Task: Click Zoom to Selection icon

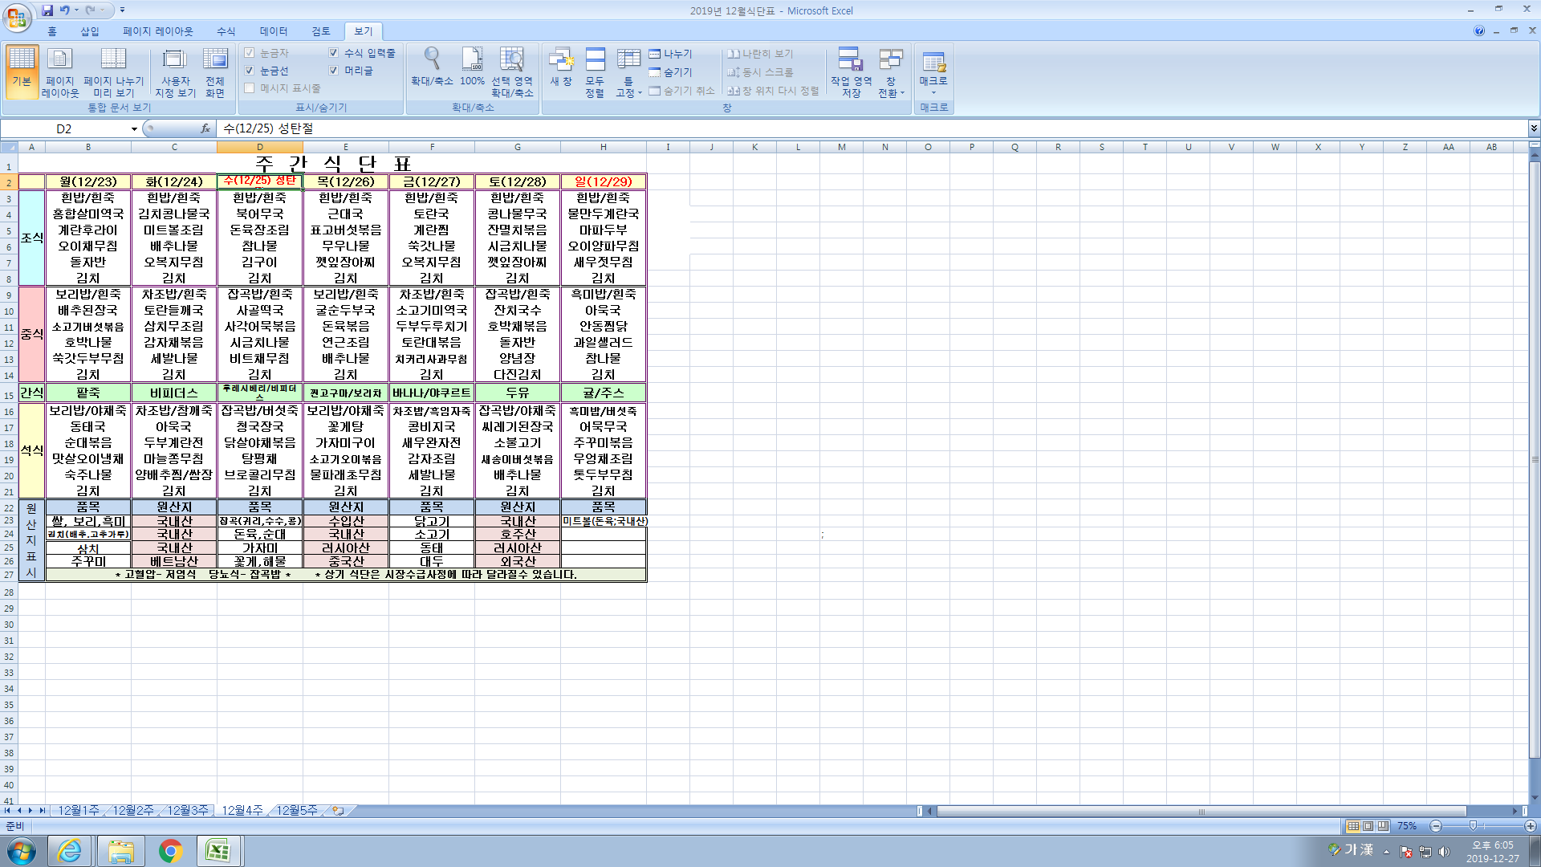Action: 512,61
